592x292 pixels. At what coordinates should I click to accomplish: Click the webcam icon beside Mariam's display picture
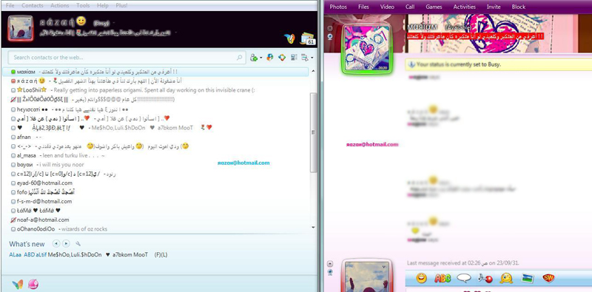click(x=330, y=37)
